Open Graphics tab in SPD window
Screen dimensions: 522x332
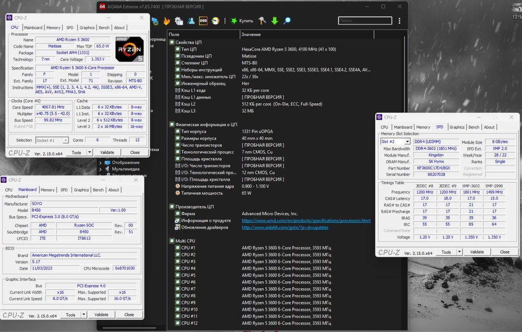457,127
